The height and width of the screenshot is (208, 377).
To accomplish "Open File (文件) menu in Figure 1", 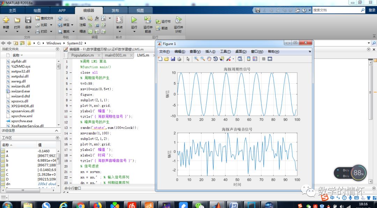I will tap(164, 52).
